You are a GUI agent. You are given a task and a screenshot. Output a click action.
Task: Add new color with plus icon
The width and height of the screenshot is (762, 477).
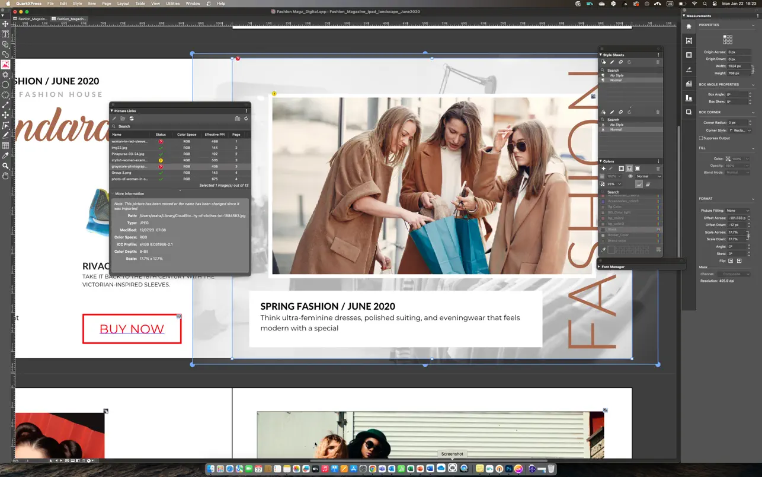pos(604,168)
